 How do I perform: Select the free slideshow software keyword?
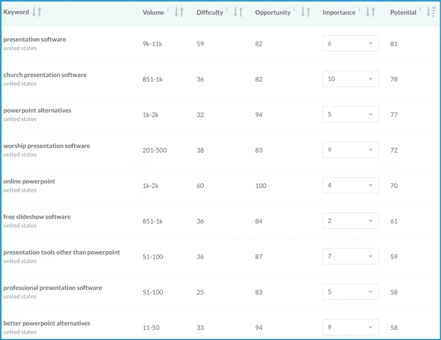[37, 217]
